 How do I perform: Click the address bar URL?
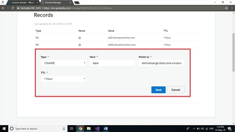(x=77, y=8)
